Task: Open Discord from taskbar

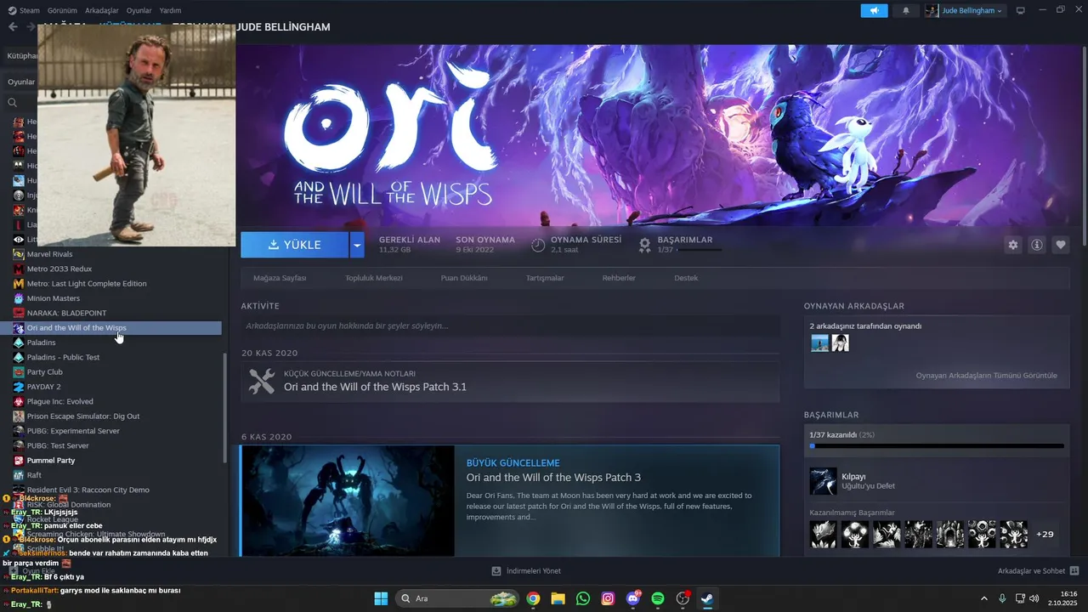Action: point(633,598)
